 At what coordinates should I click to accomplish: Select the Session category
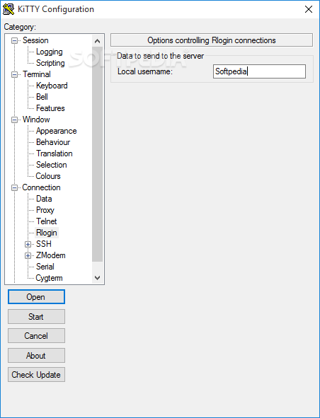click(35, 40)
